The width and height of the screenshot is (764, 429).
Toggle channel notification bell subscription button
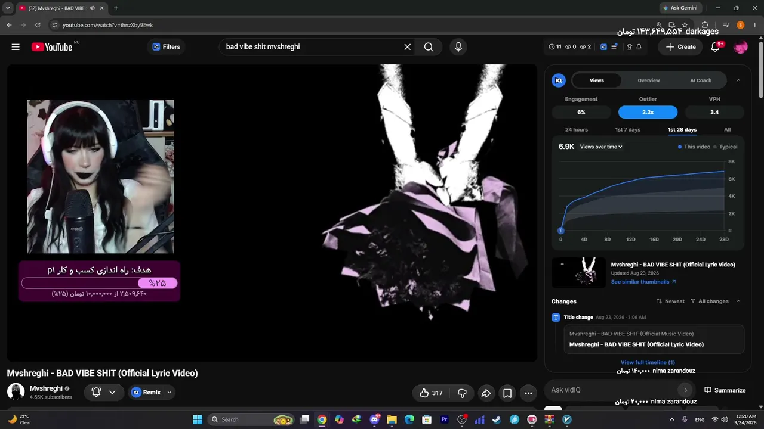(104, 392)
